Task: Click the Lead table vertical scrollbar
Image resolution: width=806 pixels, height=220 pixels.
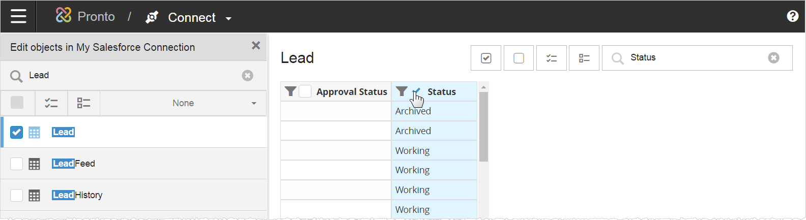Action: tap(483, 127)
